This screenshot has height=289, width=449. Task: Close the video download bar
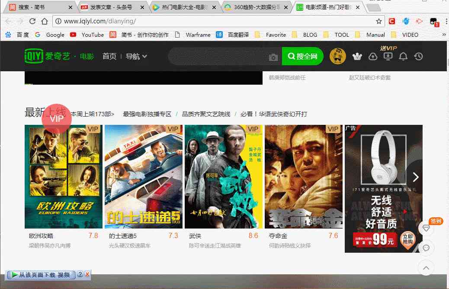(x=87, y=274)
